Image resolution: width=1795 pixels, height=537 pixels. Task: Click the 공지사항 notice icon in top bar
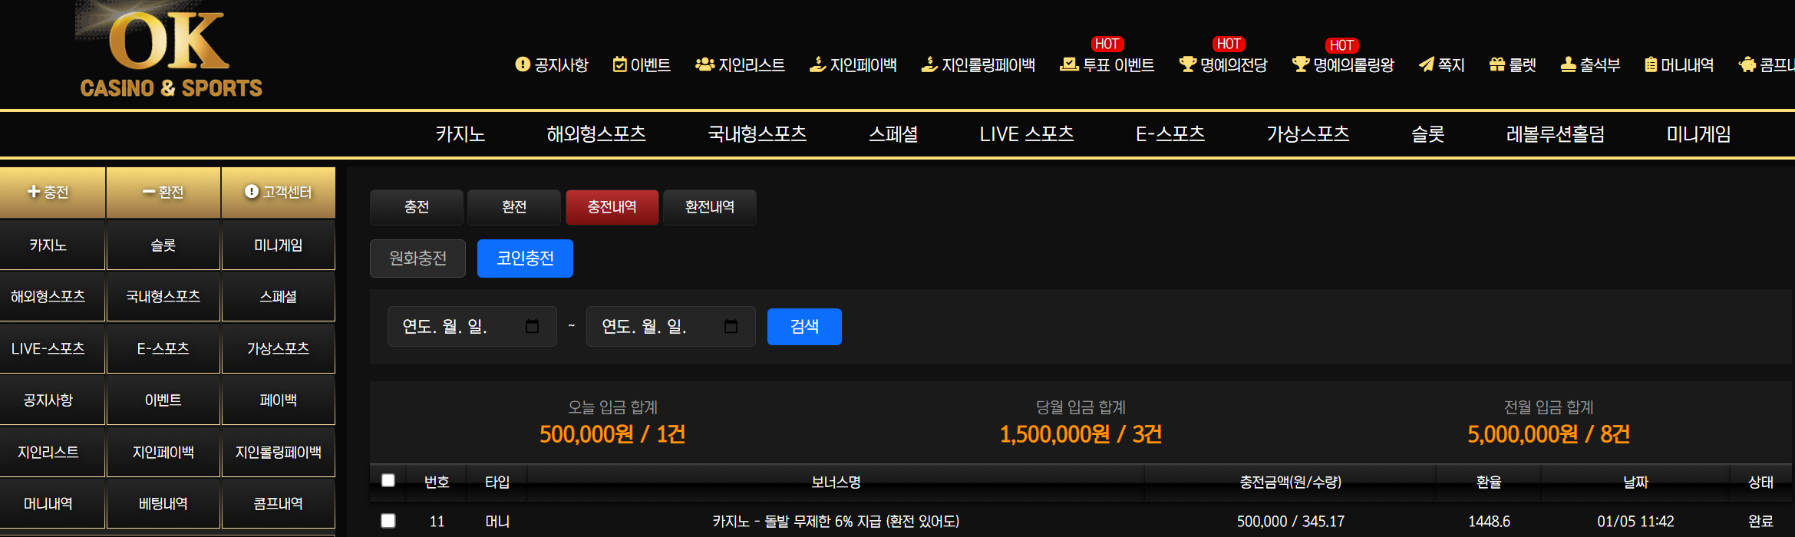pos(523,64)
